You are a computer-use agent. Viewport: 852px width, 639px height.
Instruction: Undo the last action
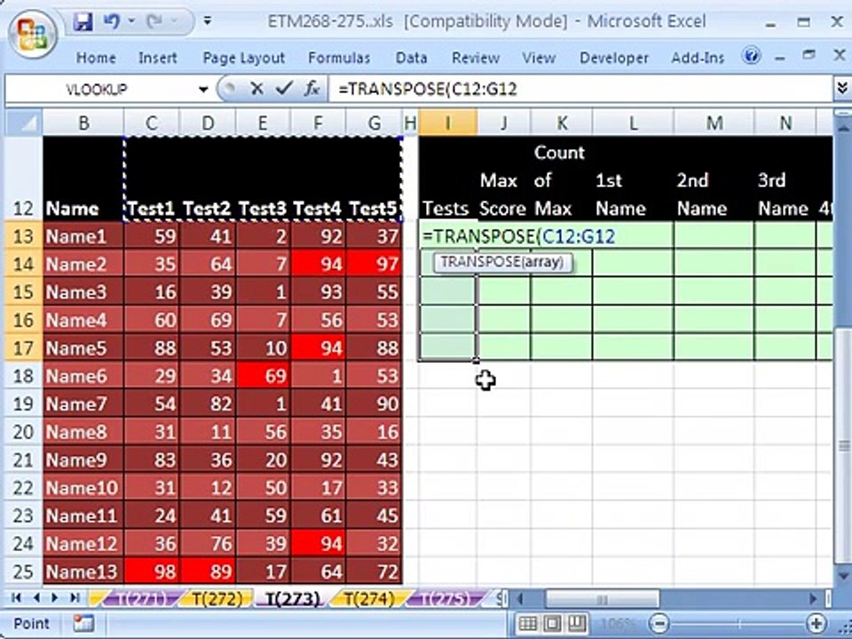point(112,21)
